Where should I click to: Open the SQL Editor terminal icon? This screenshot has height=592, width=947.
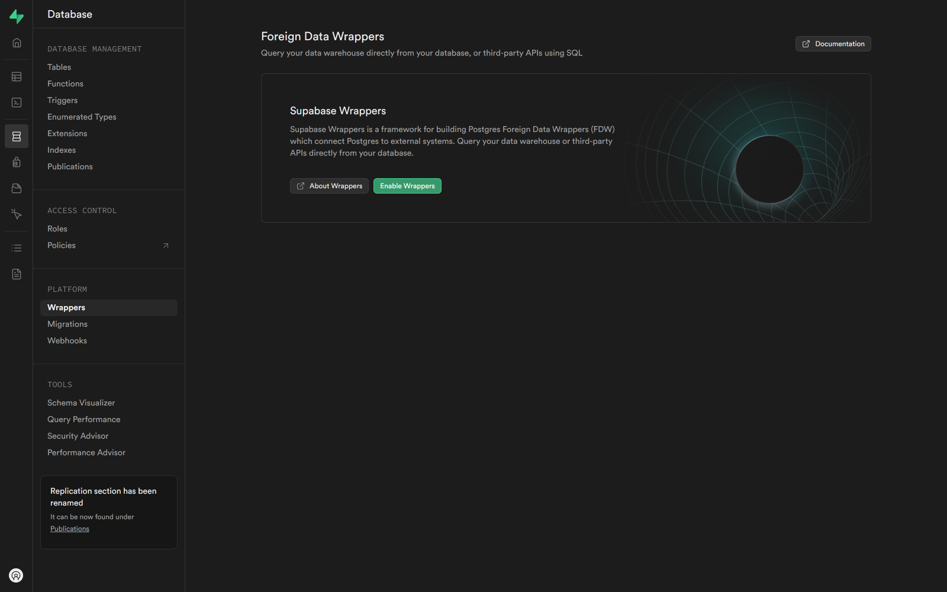[17, 102]
